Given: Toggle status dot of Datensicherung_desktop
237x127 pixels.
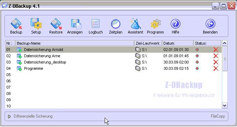Looking at the screenshot, I should tap(197, 62).
